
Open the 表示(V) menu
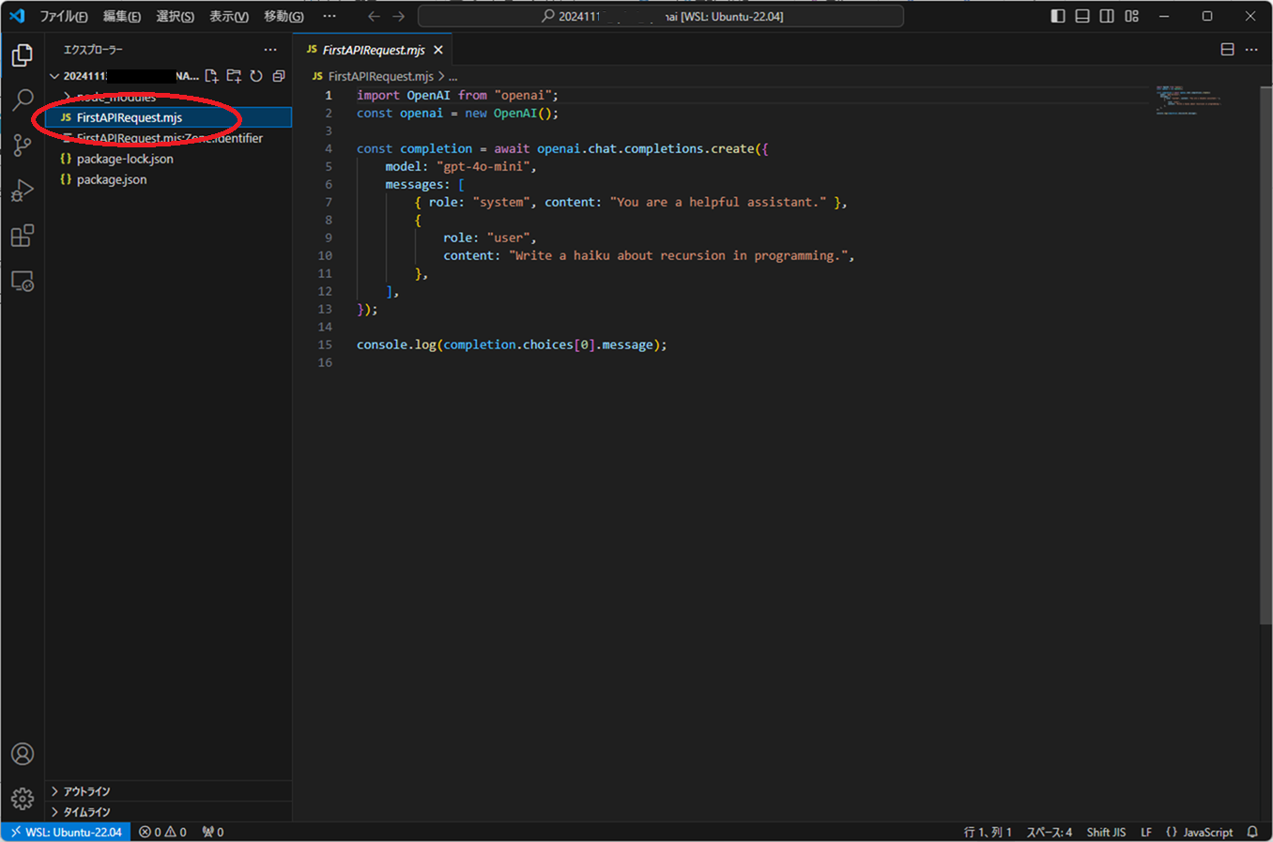pos(228,16)
